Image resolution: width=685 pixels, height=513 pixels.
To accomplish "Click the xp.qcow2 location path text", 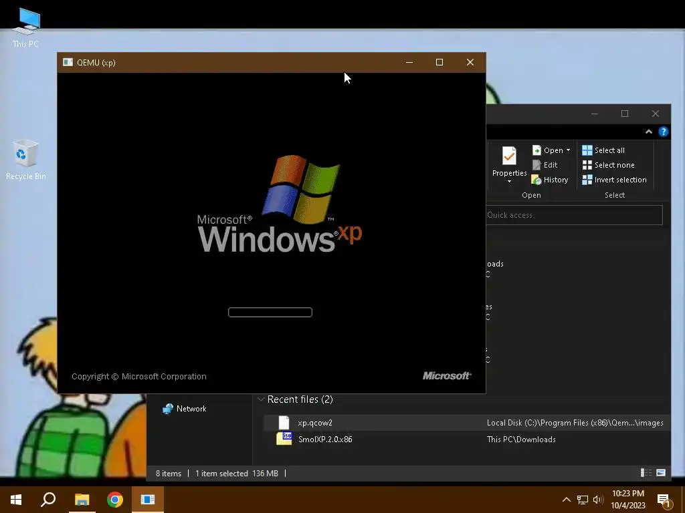I will pos(575,423).
